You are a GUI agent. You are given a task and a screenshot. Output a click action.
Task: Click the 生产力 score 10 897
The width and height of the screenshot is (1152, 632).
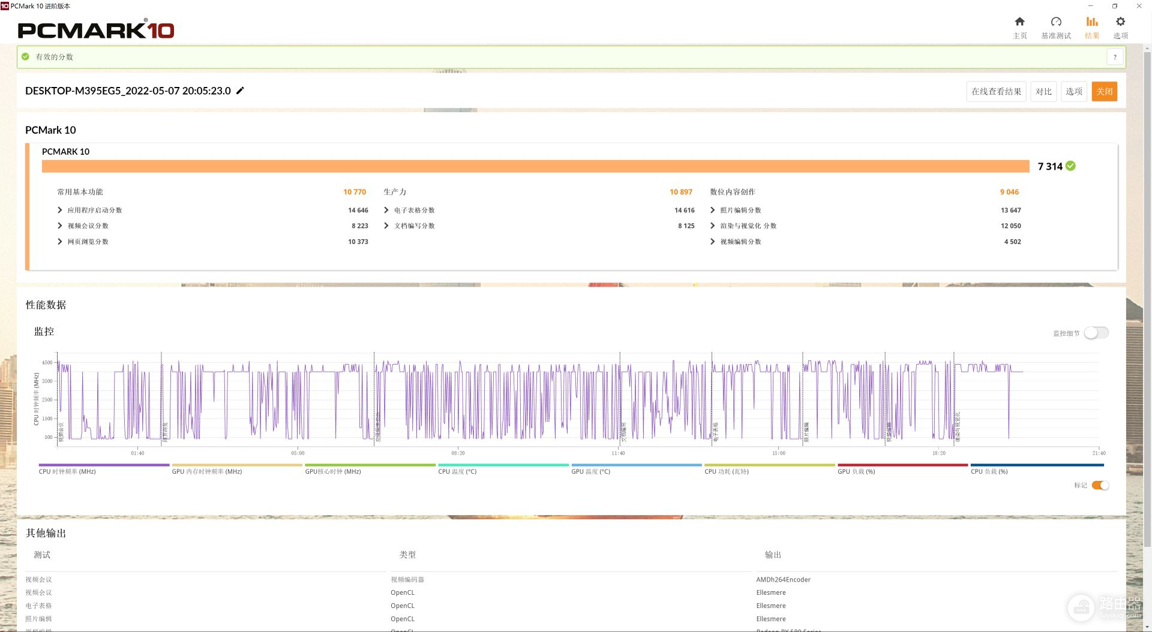(681, 192)
